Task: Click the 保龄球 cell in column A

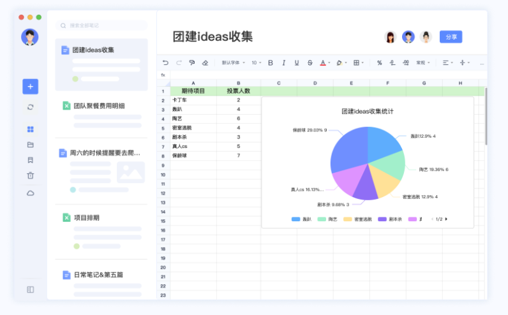Action: point(193,156)
